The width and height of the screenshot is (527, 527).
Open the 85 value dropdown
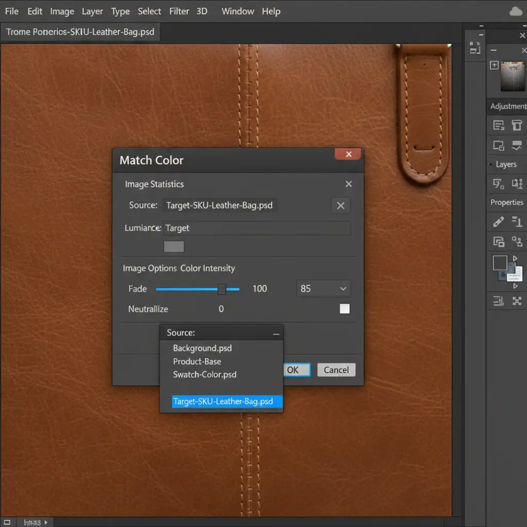click(324, 289)
